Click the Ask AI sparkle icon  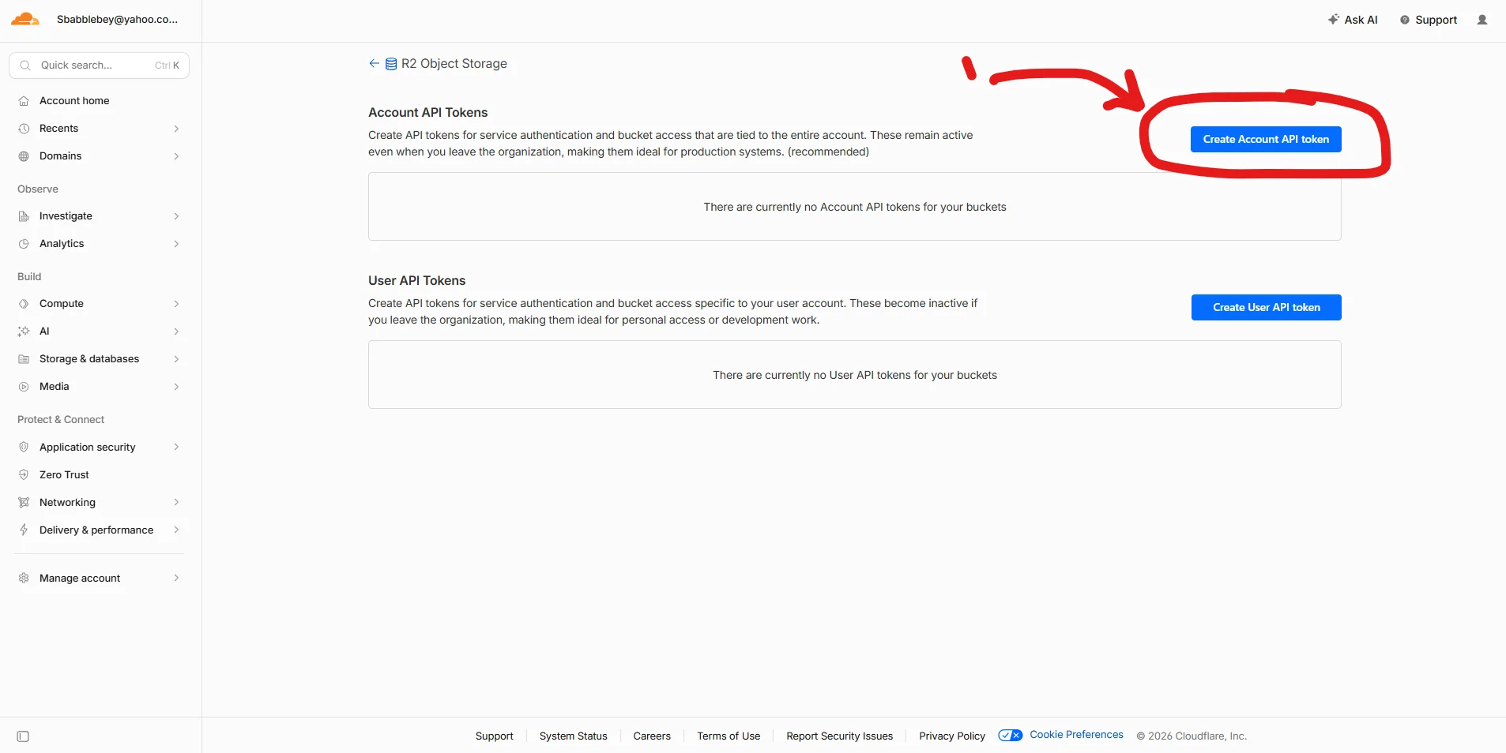1334,19
